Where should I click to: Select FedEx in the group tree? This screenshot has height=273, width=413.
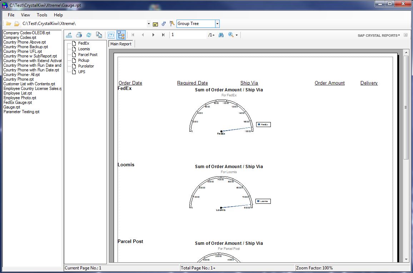pyautogui.click(x=84, y=43)
